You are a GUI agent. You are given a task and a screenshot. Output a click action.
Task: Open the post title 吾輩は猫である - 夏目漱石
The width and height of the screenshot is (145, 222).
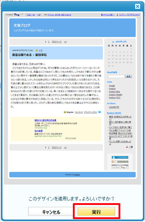coord(29,55)
